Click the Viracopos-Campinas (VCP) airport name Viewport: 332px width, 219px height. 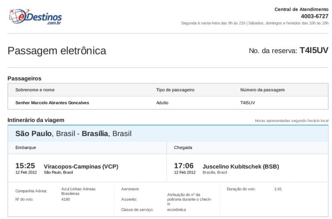pyautogui.click(x=81, y=167)
